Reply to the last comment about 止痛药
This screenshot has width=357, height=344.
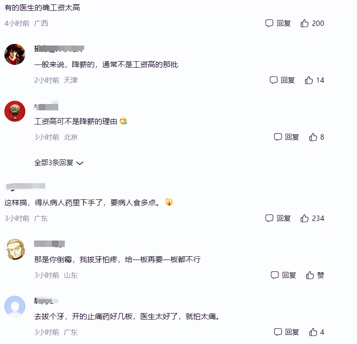[286, 332]
